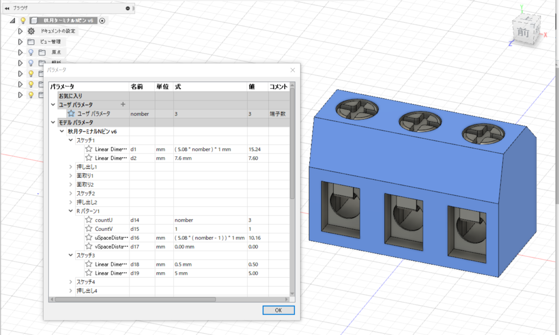Collapse スケッチ1 parameter group
This screenshot has height=335, width=559.
click(71, 140)
